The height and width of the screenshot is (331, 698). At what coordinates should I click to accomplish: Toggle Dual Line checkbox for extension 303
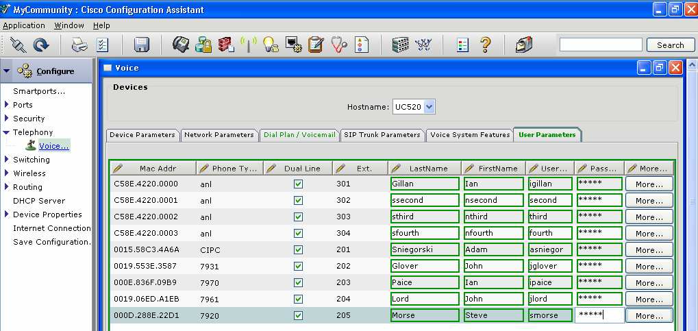tap(298, 217)
